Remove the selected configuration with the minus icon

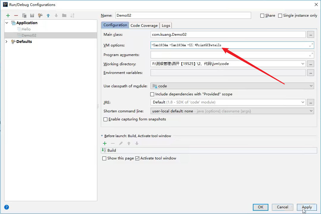(16, 15)
